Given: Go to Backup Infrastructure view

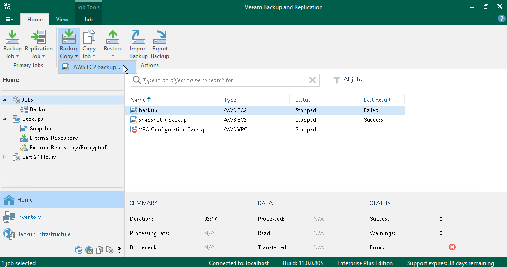Looking at the screenshot, I should (44, 234).
